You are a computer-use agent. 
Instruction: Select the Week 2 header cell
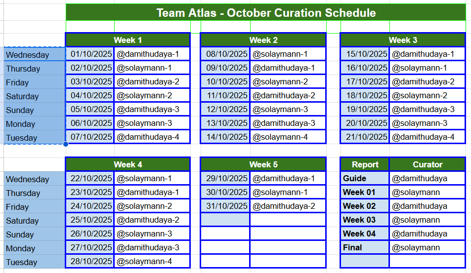coord(263,40)
